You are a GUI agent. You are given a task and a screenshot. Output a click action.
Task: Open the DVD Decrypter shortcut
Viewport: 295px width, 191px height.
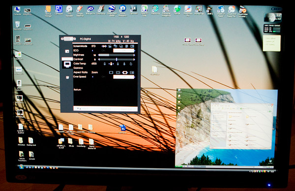69,11
